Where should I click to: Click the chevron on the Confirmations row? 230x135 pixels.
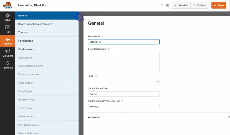pyautogui.click(x=75, y=49)
